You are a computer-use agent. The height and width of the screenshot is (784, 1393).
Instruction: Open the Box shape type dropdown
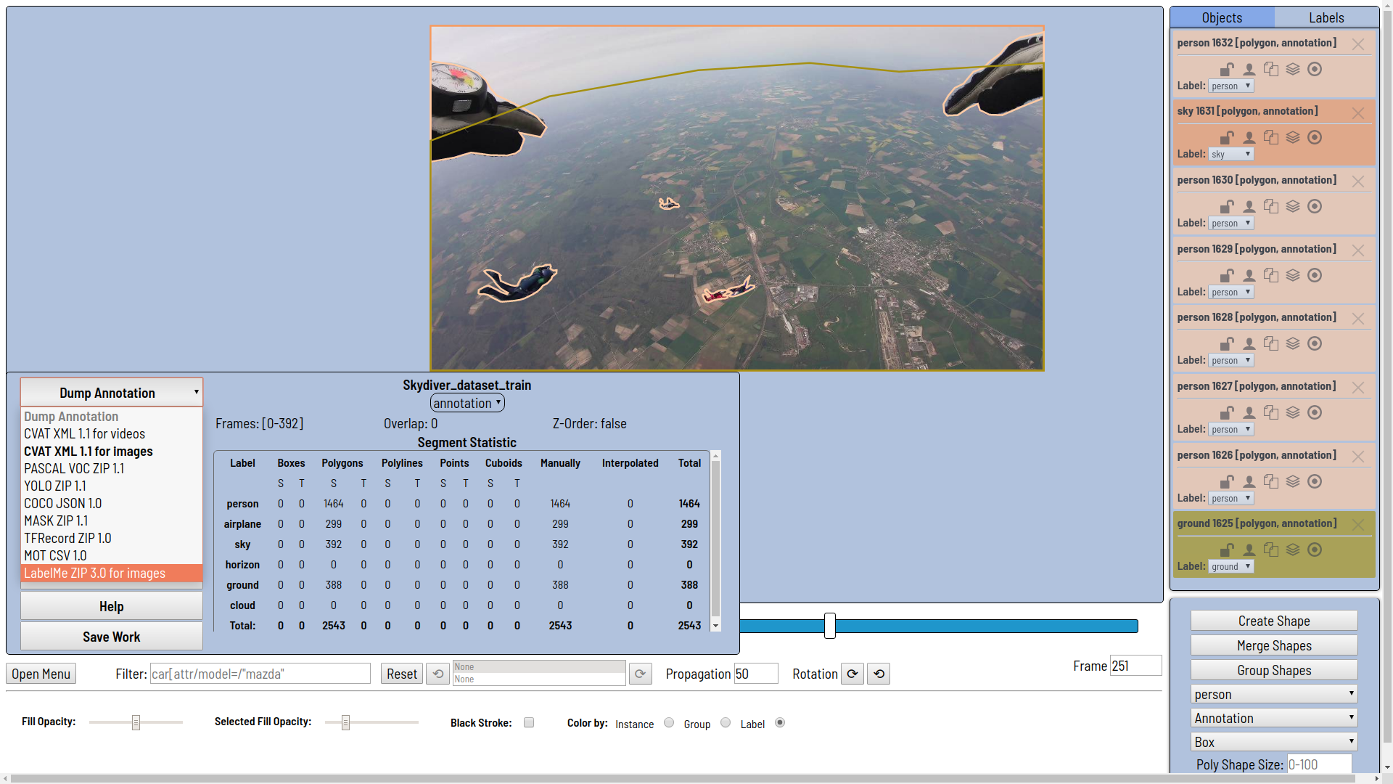[1274, 742]
